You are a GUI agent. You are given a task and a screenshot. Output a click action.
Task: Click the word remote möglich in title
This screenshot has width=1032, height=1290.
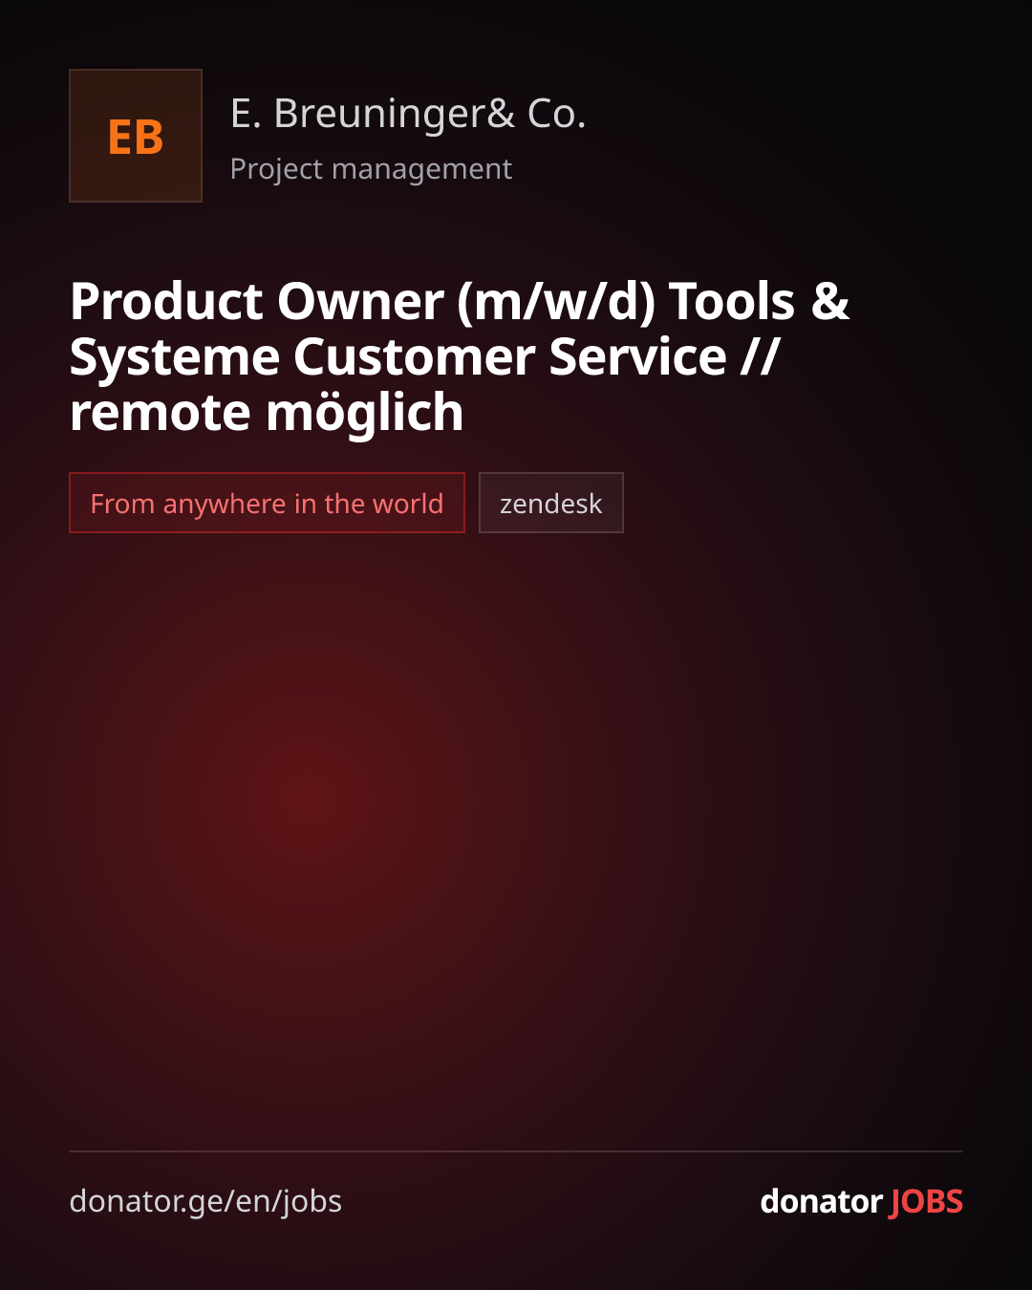[x=267, y=413]
